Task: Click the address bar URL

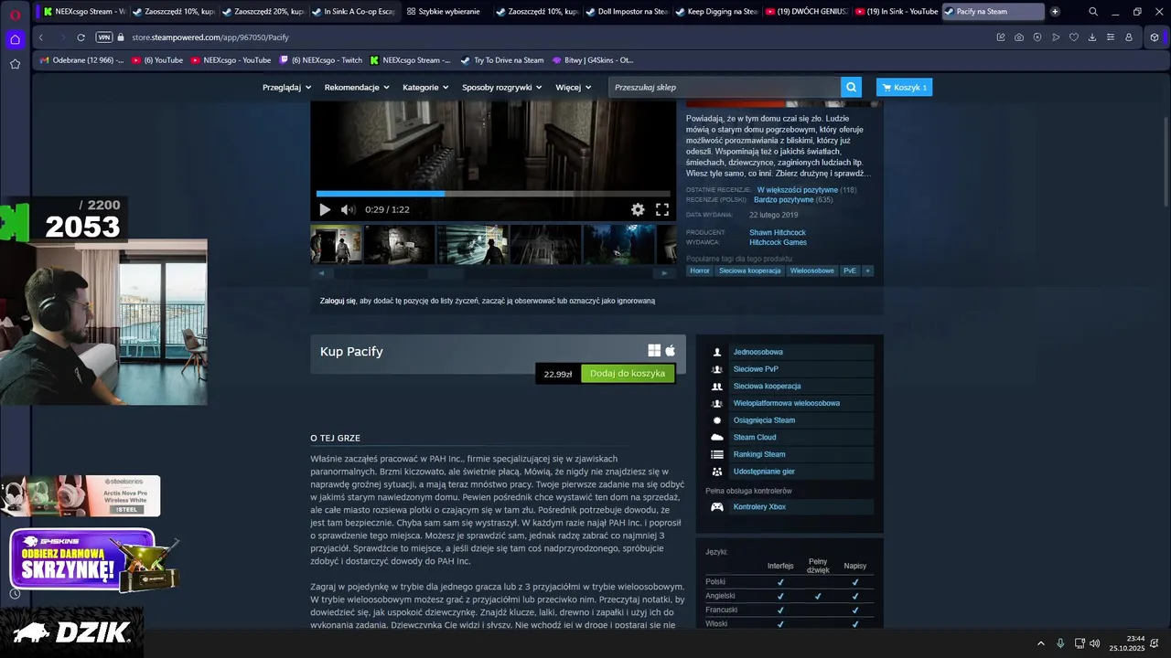Action: click(x=210, y=37)
